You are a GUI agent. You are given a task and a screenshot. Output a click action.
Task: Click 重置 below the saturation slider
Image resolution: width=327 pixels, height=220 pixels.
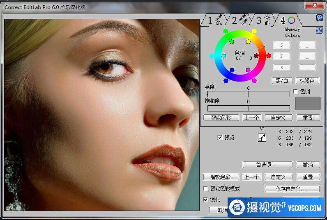click(x=308, y=118)
